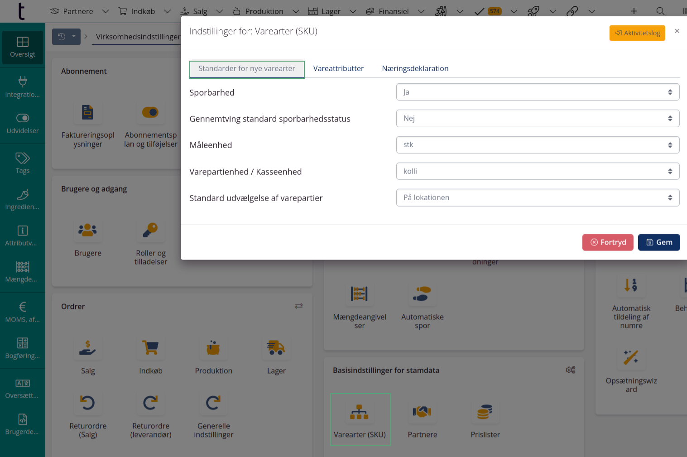687x457 pixels.
Task: Open the Sporbarhed dropdown
Action: pos(538,92)
